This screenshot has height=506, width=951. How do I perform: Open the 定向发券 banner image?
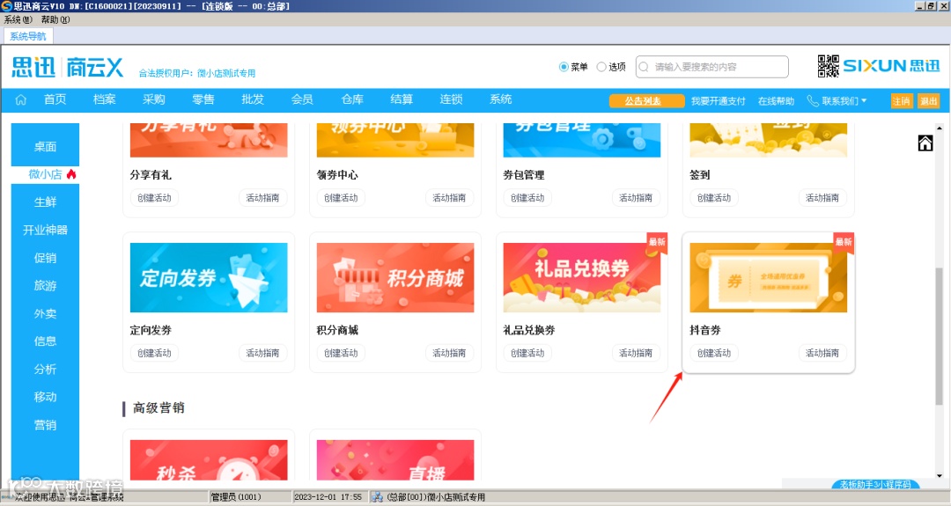click(209, 277)
